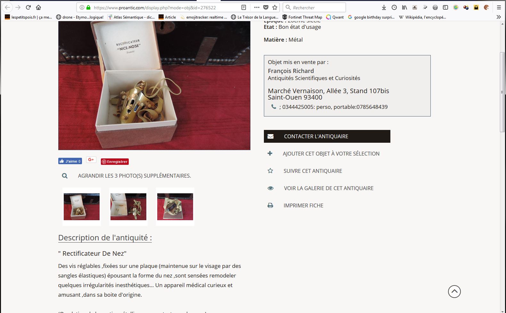The width and height of the screenshot is (506, 313).
Task: Open the Qwant bookmark
Action: coord(335,17)
